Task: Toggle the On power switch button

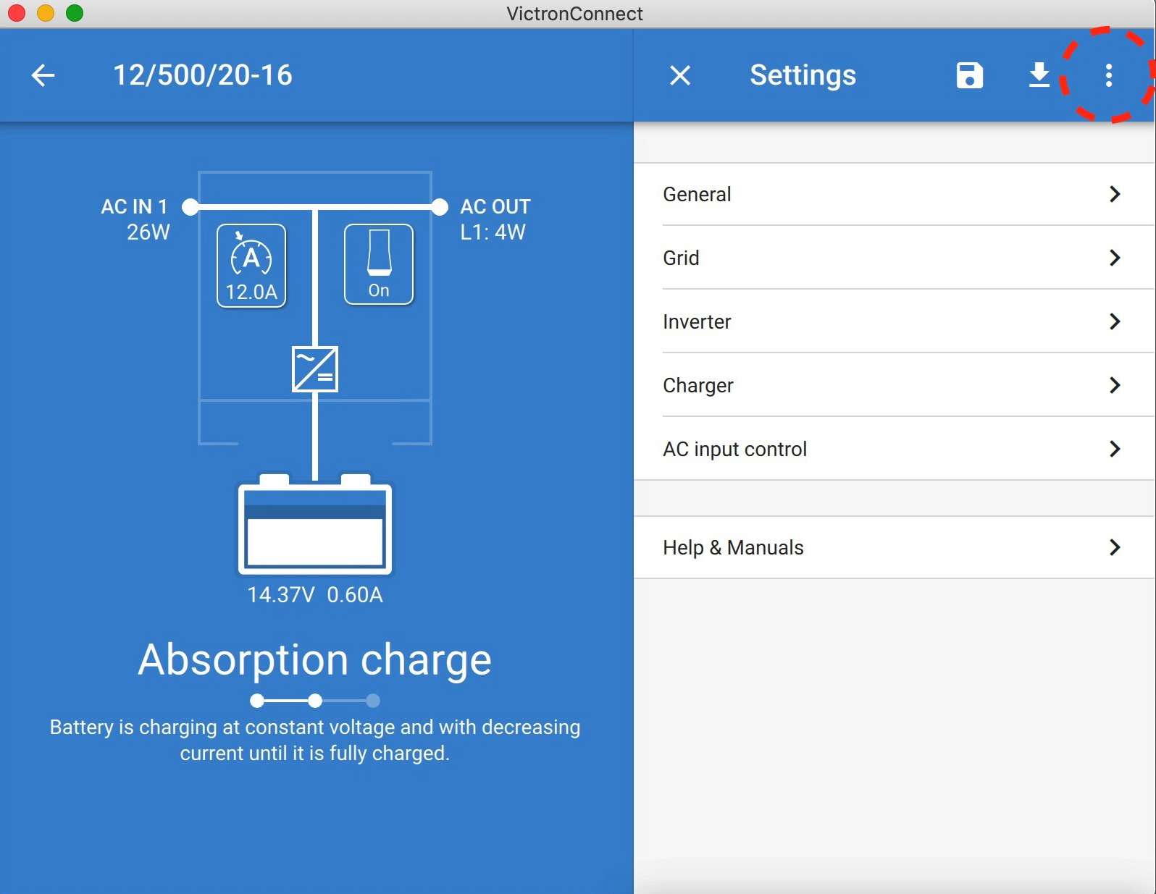Action: 378,264
